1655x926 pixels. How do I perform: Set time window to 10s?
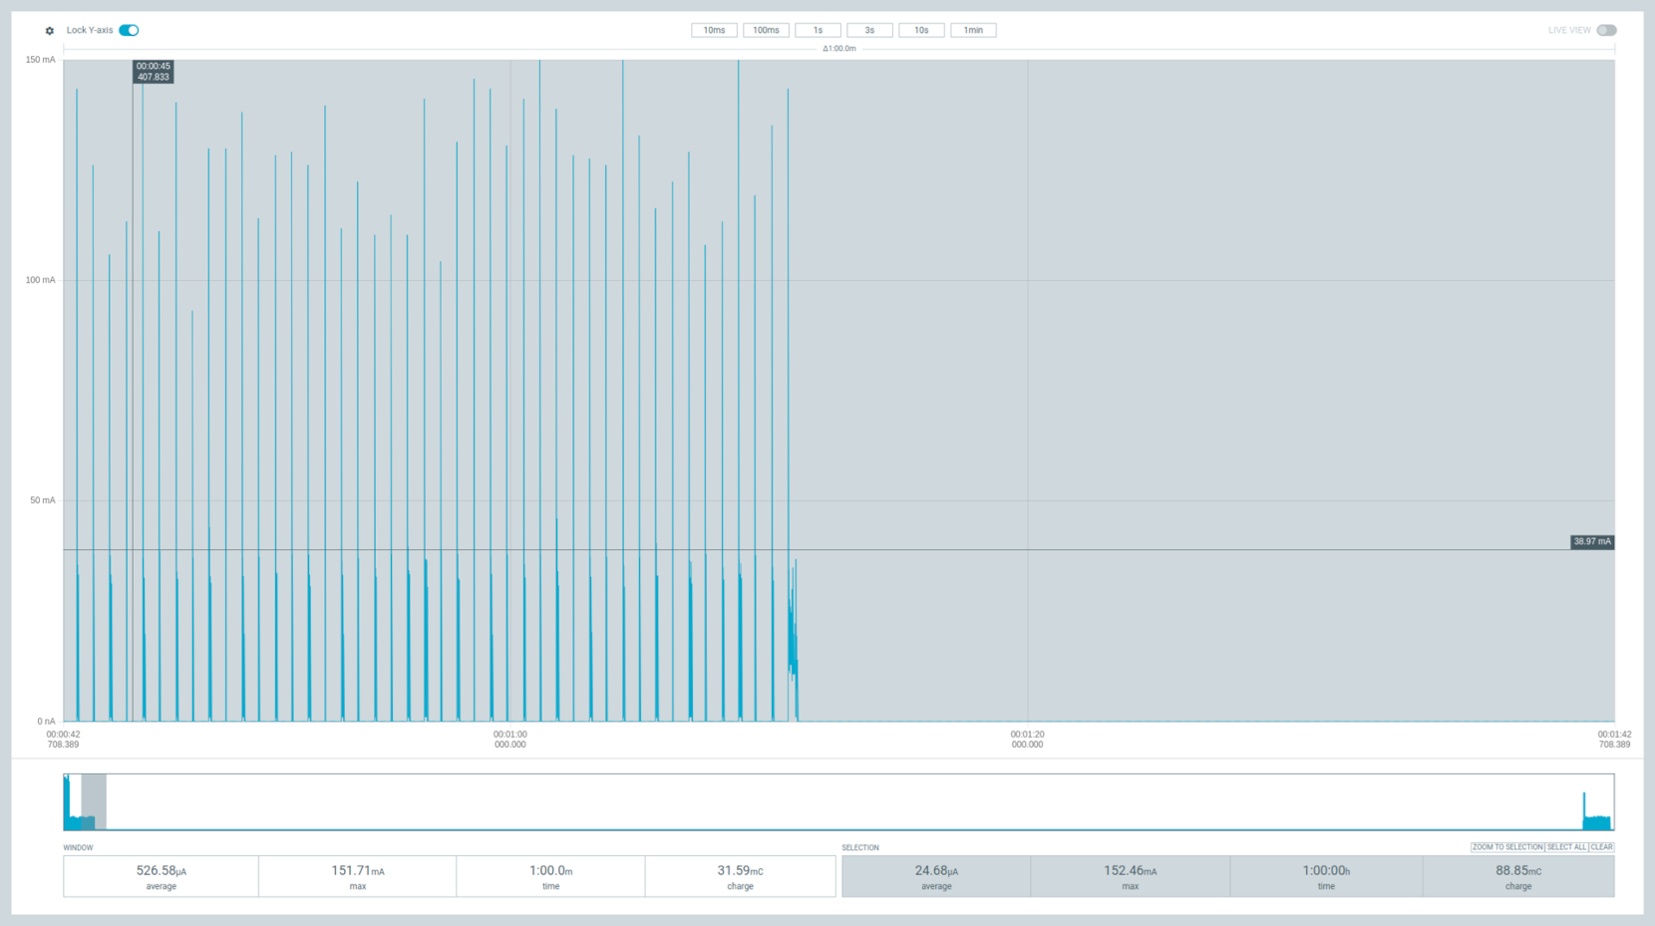click(x=921, y=30)
